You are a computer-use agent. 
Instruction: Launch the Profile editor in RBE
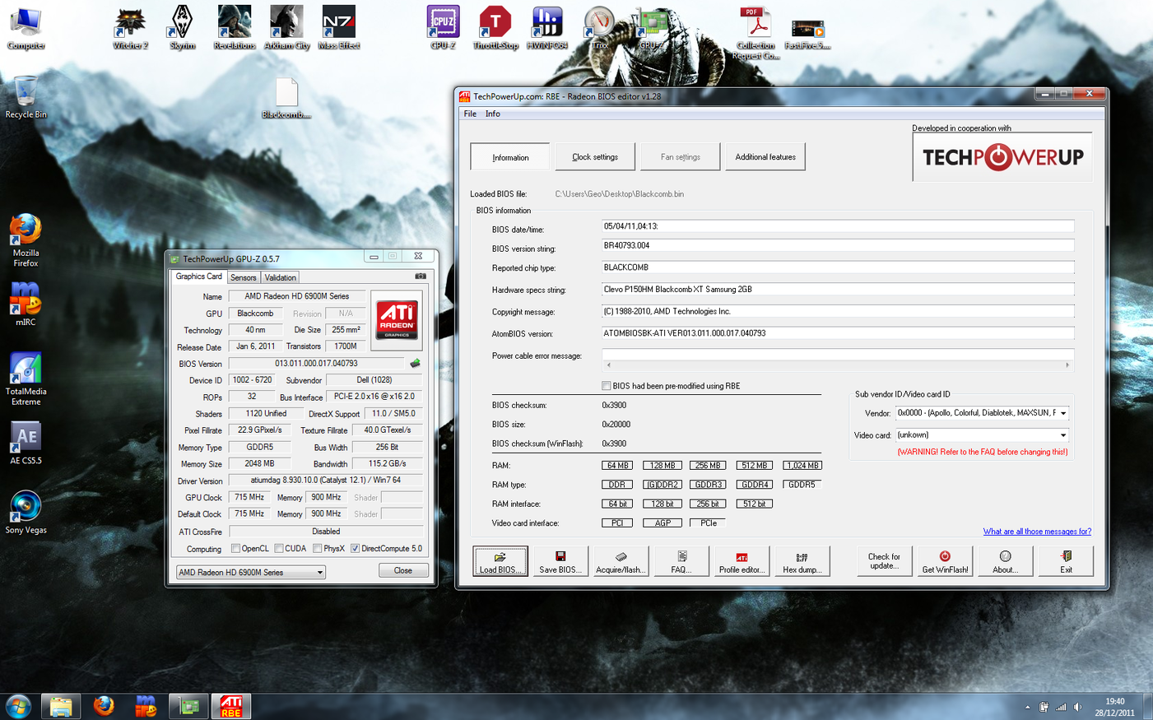pyautogui.click(x=742, y=561)
